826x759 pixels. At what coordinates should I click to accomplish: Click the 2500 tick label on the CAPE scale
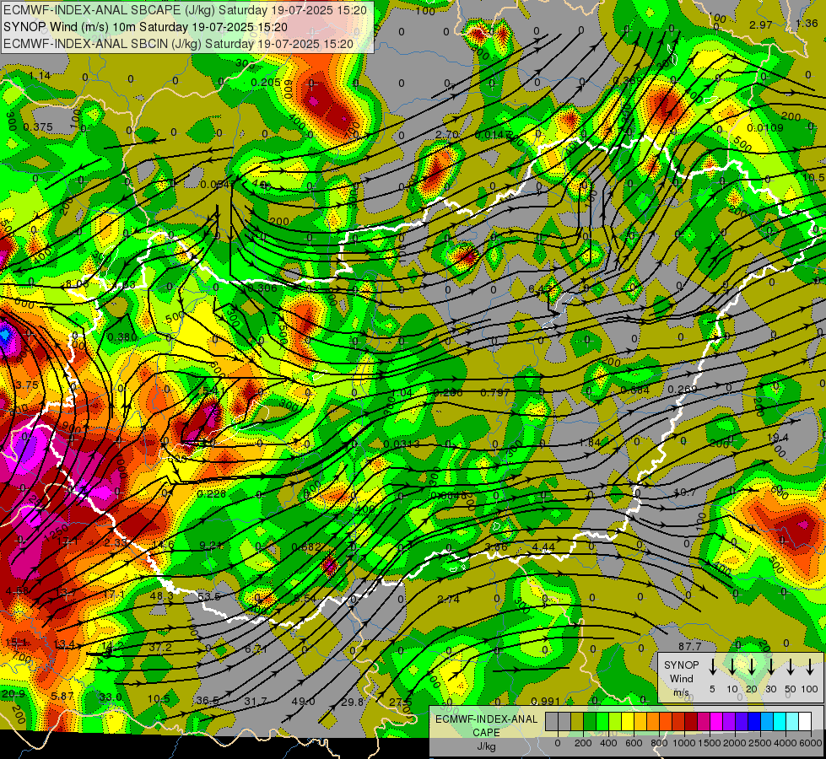[760, 743]
